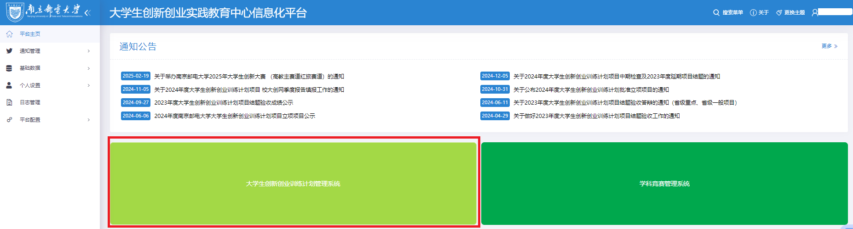Select 个人设置 in the sidebar menu

[x=30, y=85]
